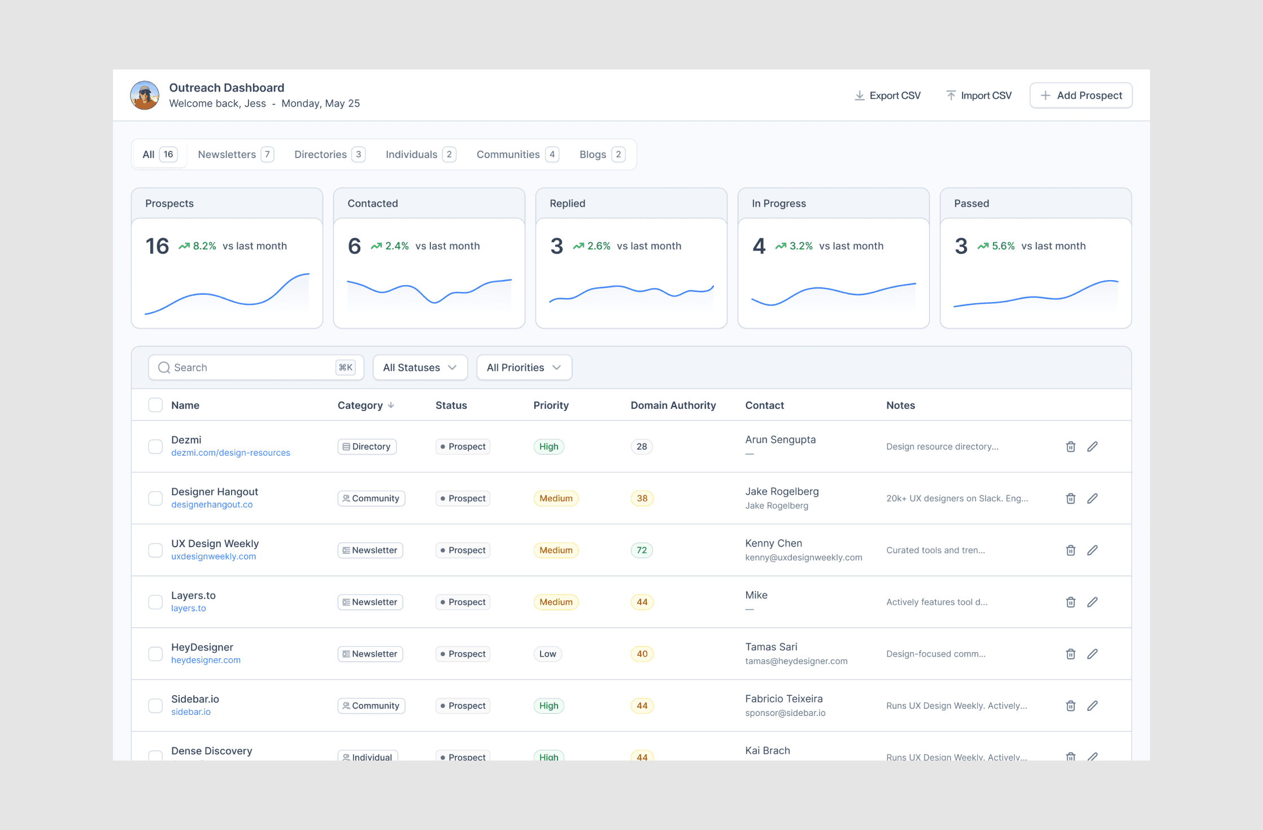Switch to the Blogs tab
This screenshot has width=1263, height=830.
602,155
